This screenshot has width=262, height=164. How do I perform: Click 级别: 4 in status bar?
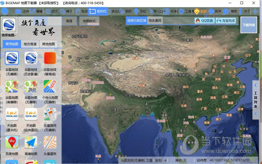[160, 160]
